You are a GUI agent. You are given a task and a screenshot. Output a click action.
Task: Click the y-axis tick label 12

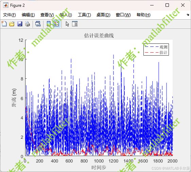(21, 40)
